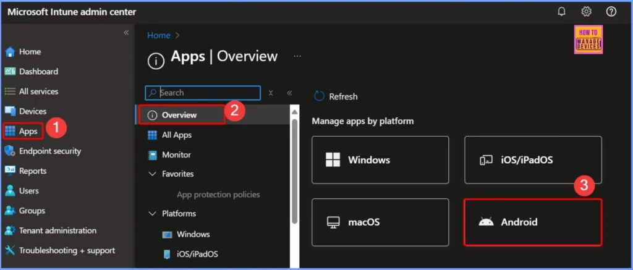This screenshot has width=633, height=270.
Task: Open the help question mark icon
Action: pos(611,12)
